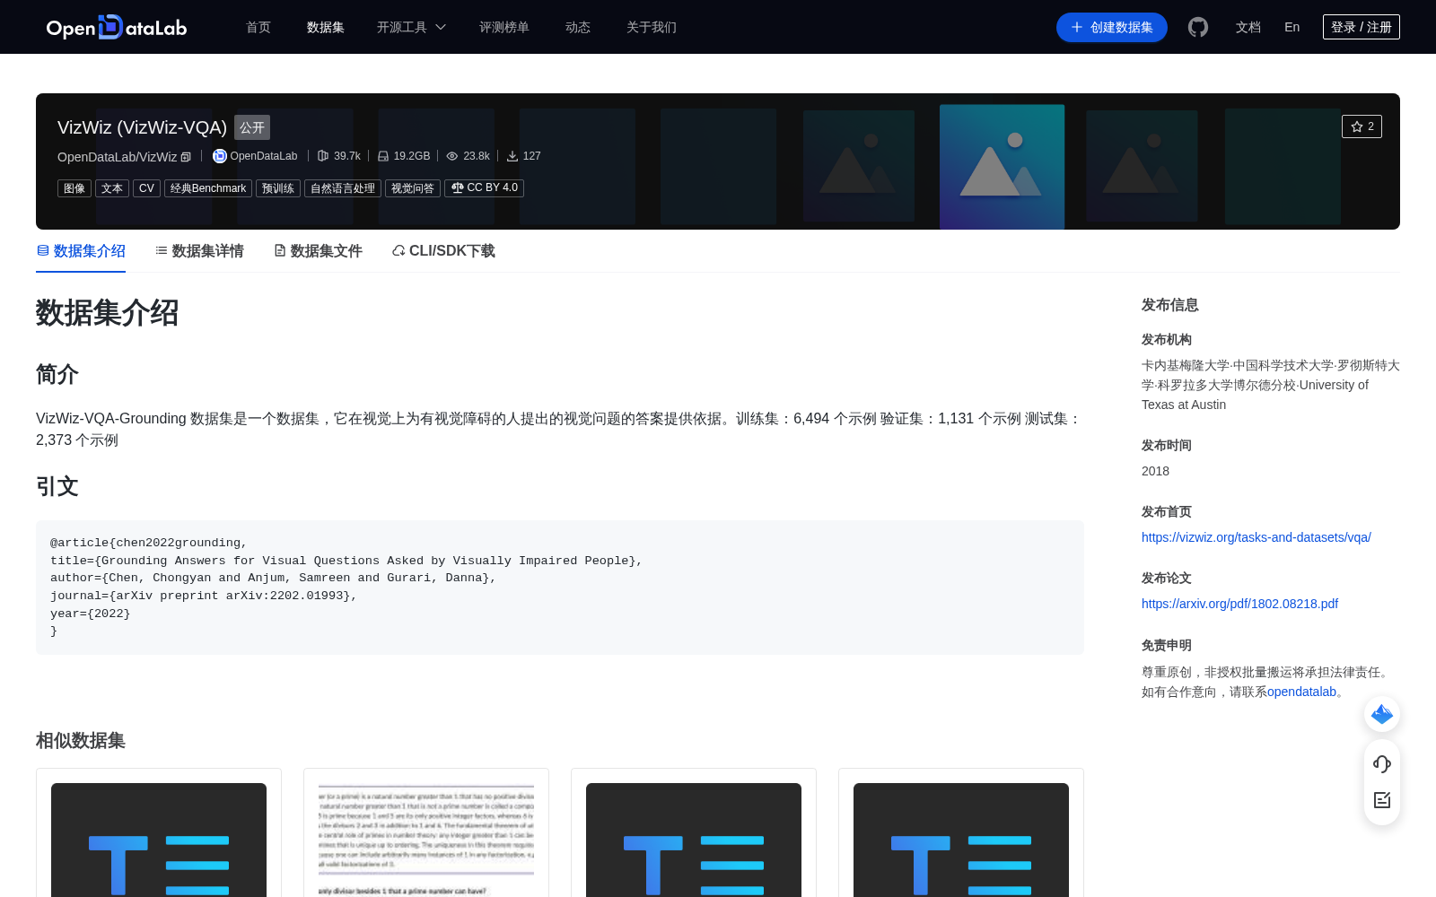Image resolution: width=1436 pixels, height=897 pixels.
Task: Go to 首页 in navigation
Action: (x=258, y=27)
